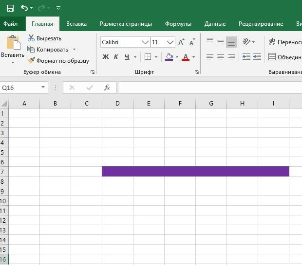Expand the font color palette arrow
This screenshot has height=265, width=302.
point(194,57)
